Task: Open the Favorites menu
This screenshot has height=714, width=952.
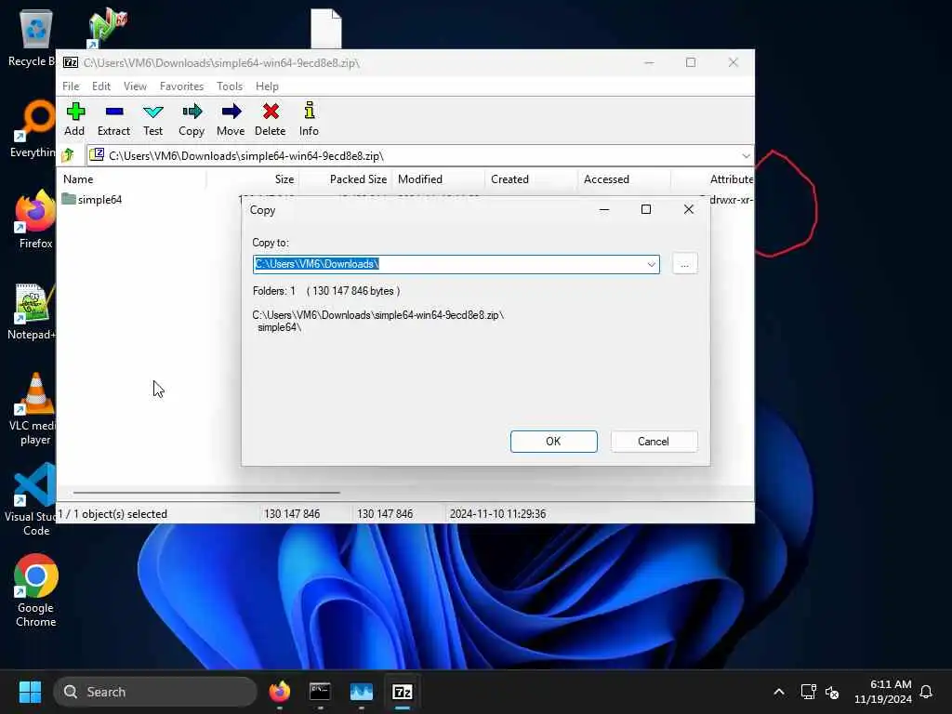Action: (x=181, y=86)
